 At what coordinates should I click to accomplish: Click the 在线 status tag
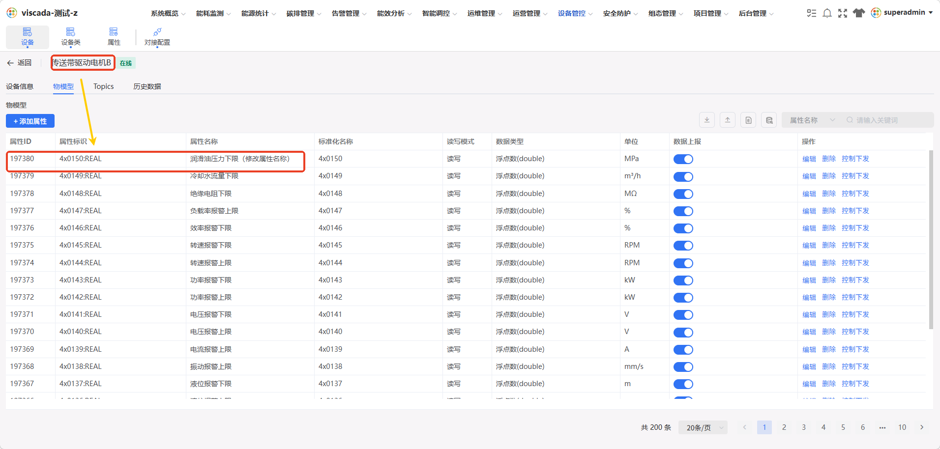[x=126, y=63]
